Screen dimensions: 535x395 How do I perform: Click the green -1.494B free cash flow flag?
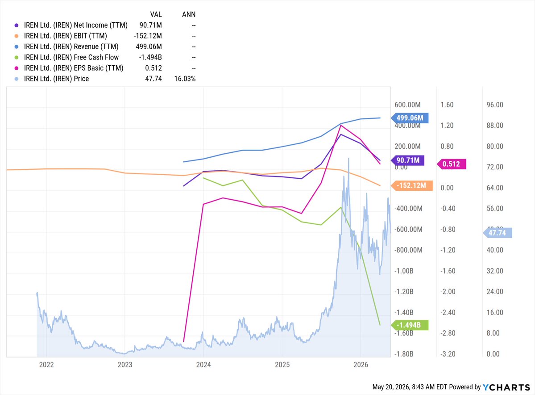point(410,325)
